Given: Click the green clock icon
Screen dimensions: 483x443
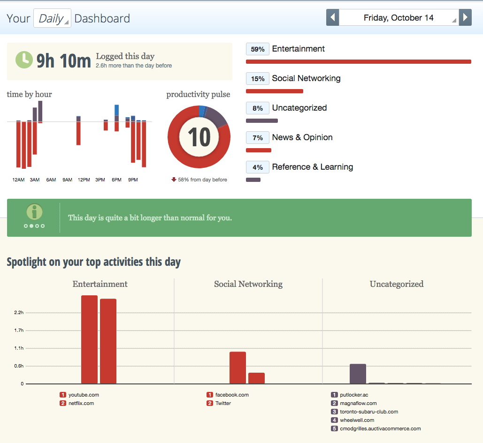Looking at the screenshot, I should coord(24,60).
